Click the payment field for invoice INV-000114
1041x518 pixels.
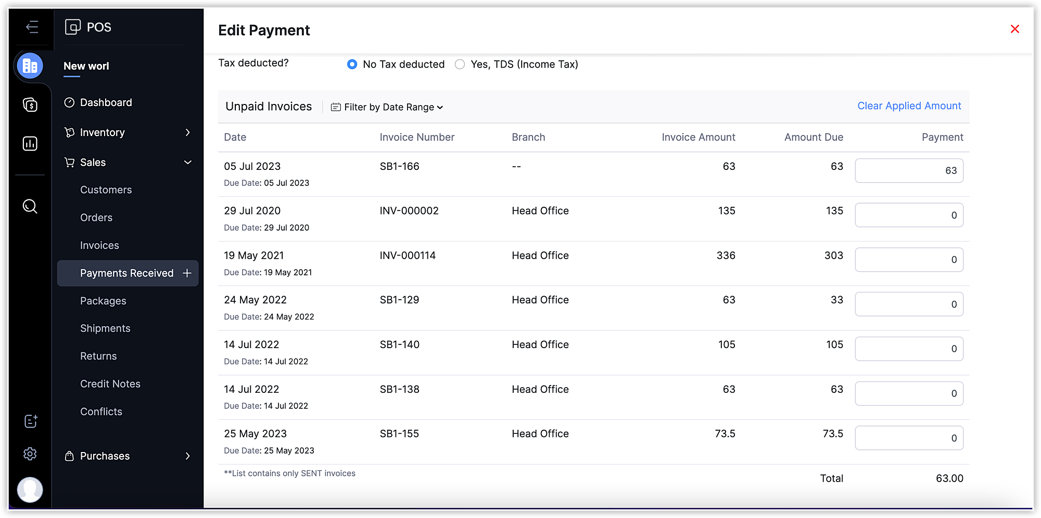coord(909,260)
